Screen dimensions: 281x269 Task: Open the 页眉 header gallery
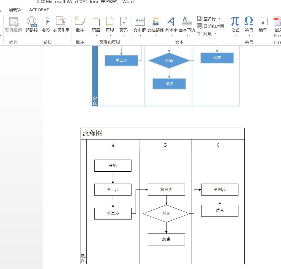[x=96, y=25]
